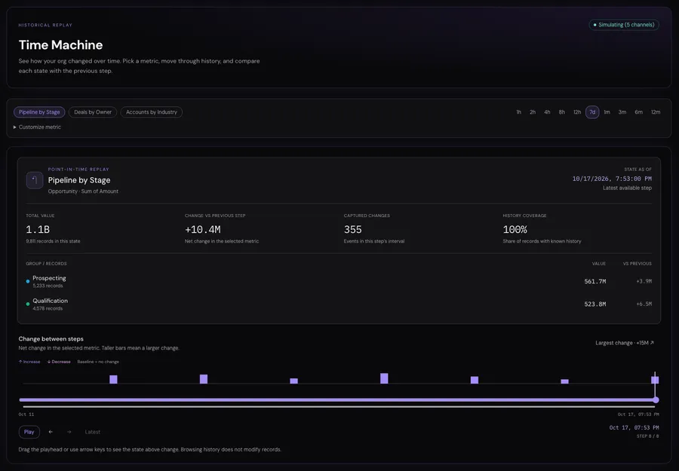679x471 pixels.
Task: Set time range to 1m
Action: tap(607, 112)
